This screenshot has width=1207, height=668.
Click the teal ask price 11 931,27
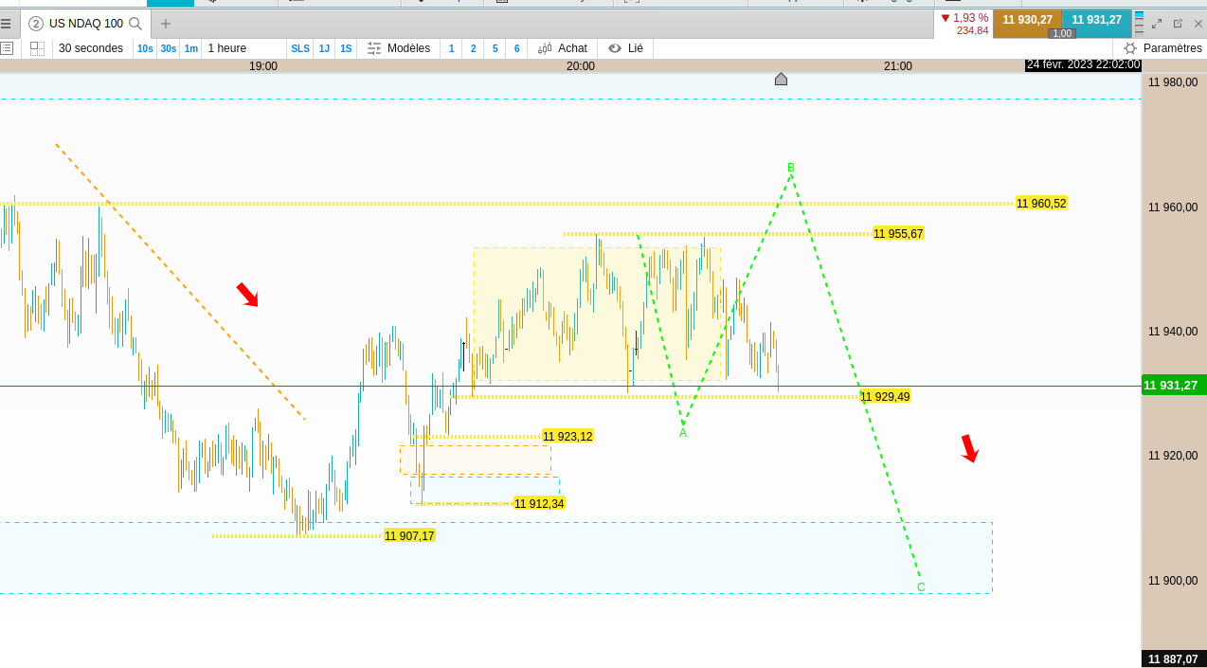[1096, 19]
